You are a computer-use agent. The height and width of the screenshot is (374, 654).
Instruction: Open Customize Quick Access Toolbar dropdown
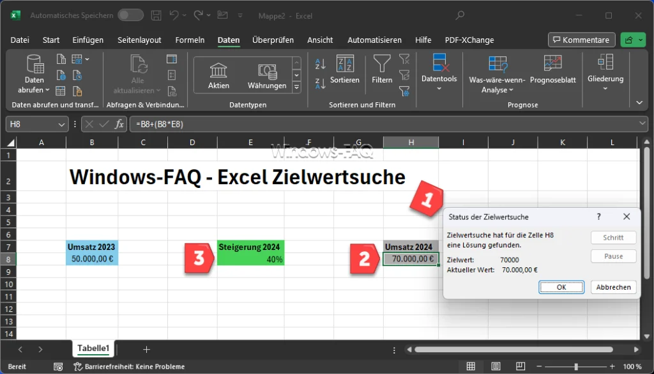click(x=240, y=15)
